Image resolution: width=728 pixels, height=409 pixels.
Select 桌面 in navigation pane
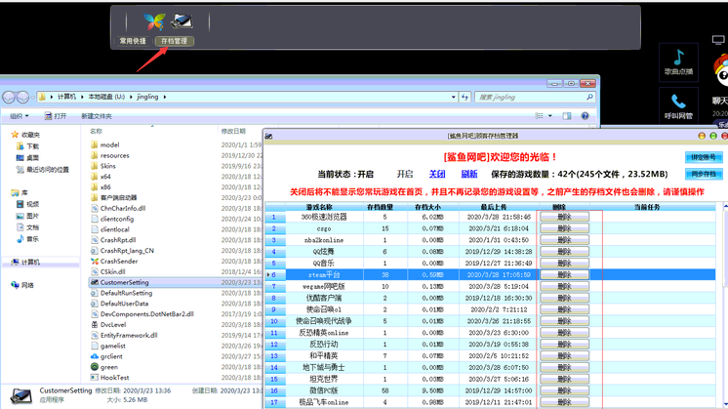(x=32, y=158)
